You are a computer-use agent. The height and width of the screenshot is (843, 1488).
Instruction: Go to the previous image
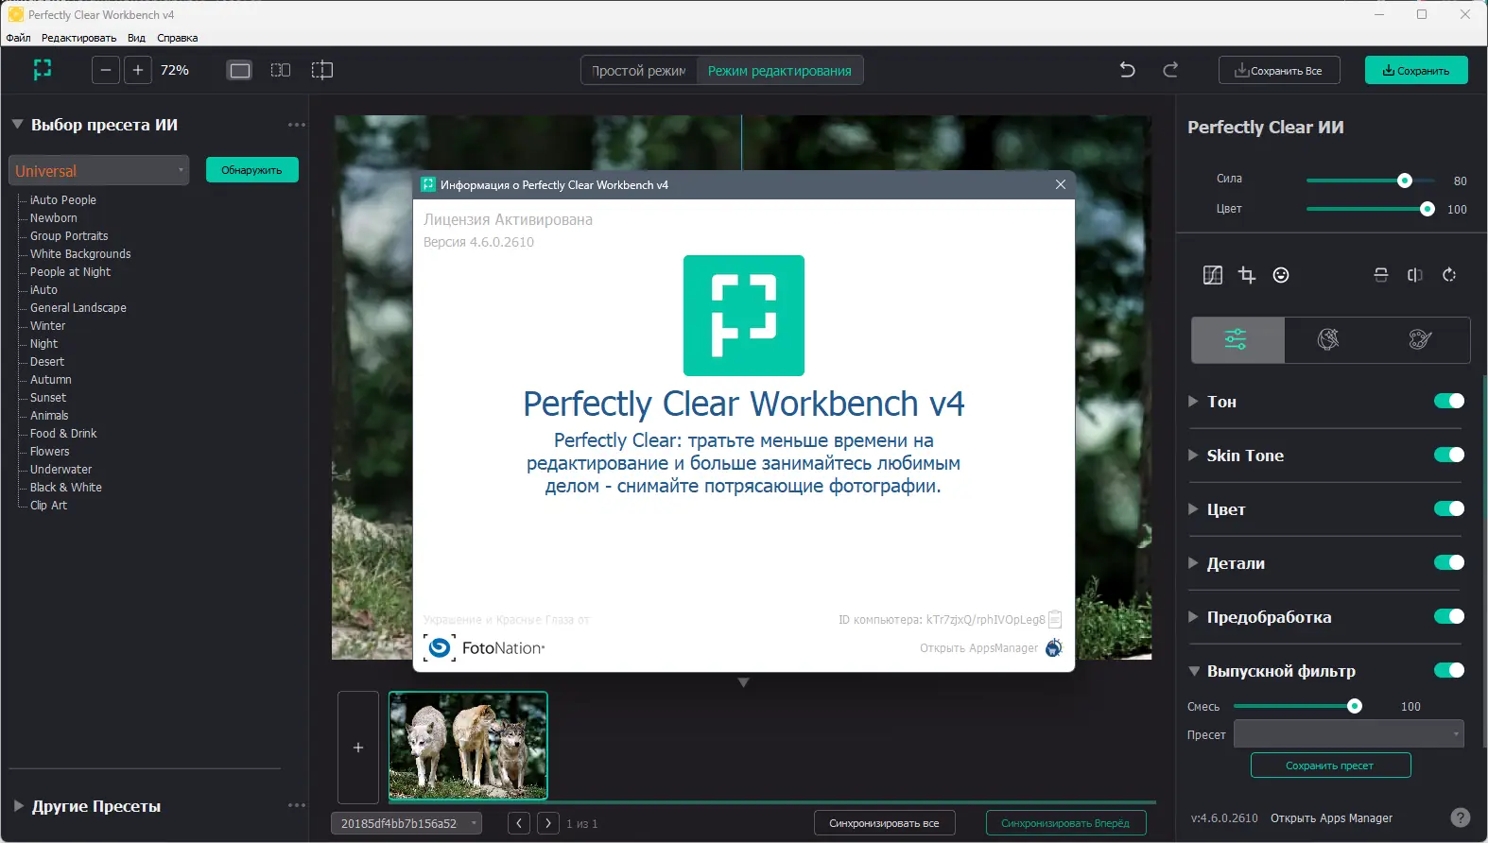(519, 823)
